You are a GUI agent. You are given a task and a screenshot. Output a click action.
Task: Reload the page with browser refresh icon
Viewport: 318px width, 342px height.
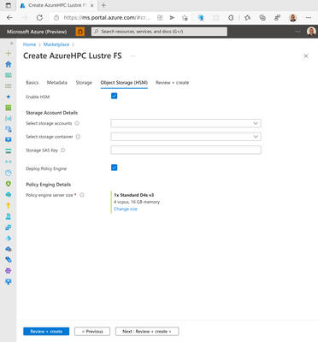pyautogui.click(x=39, y=18)
